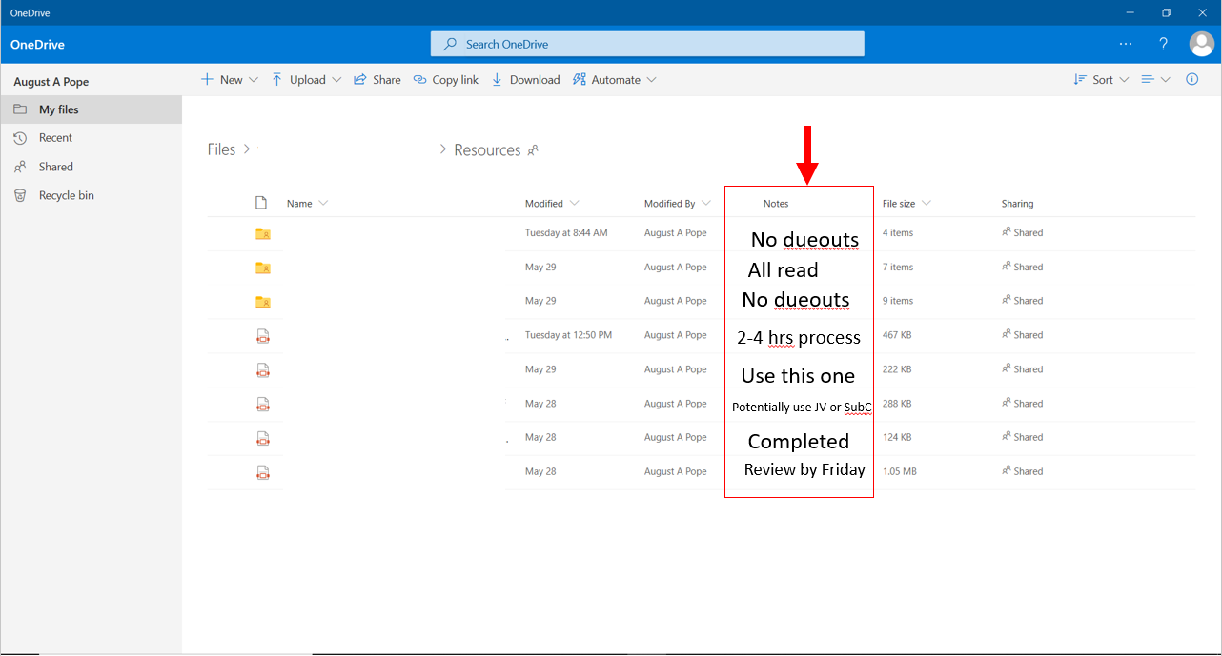Click the Copy link icon
Viewport: 1222px width, 656px height.
pyautogui.click(x=418, y=79)
